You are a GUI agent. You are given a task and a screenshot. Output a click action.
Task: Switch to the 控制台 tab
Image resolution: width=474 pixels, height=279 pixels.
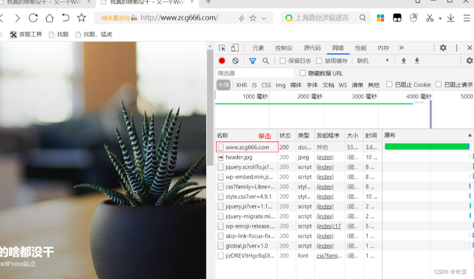coord(283,48)
